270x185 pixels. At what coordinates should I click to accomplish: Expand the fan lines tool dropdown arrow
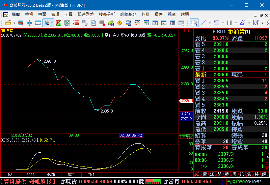[249, 23]
